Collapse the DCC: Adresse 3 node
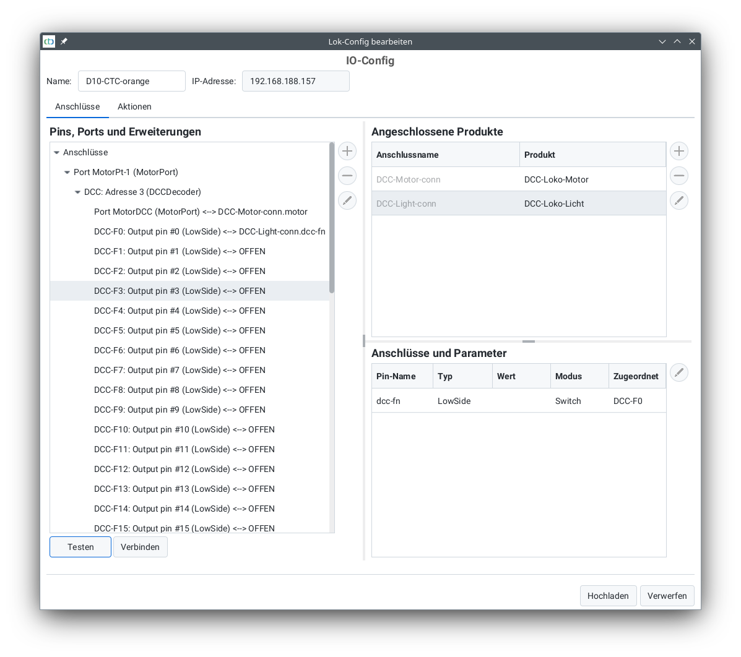The height and width of the screenshot is (657, 741). pos(78,192)
